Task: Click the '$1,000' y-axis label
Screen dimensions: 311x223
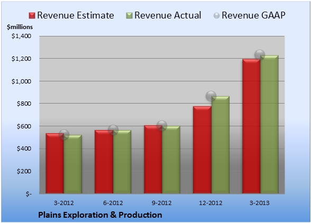Action: coord(21,81)
